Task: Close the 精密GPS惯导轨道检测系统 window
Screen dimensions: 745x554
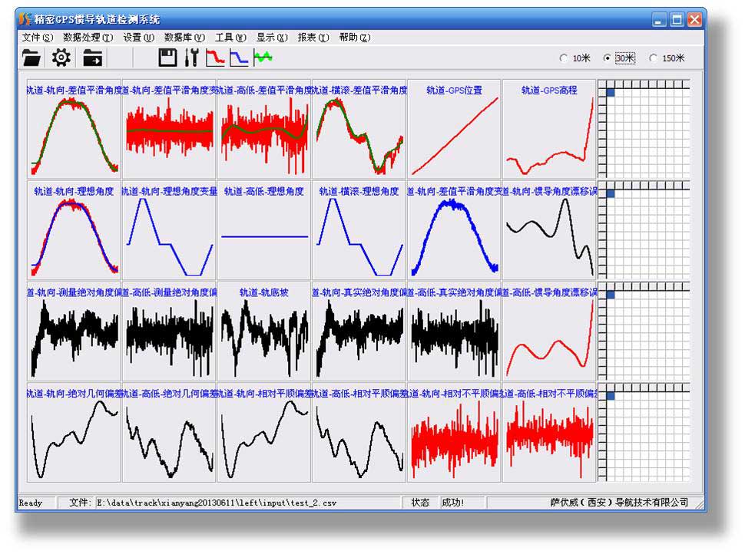Action: [694, 19]
